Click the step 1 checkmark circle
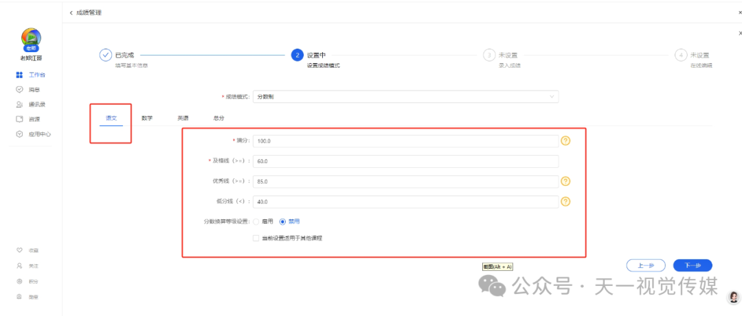Viewport: 742px width, 316px height. pyautogui.click(x=105, y=56)
